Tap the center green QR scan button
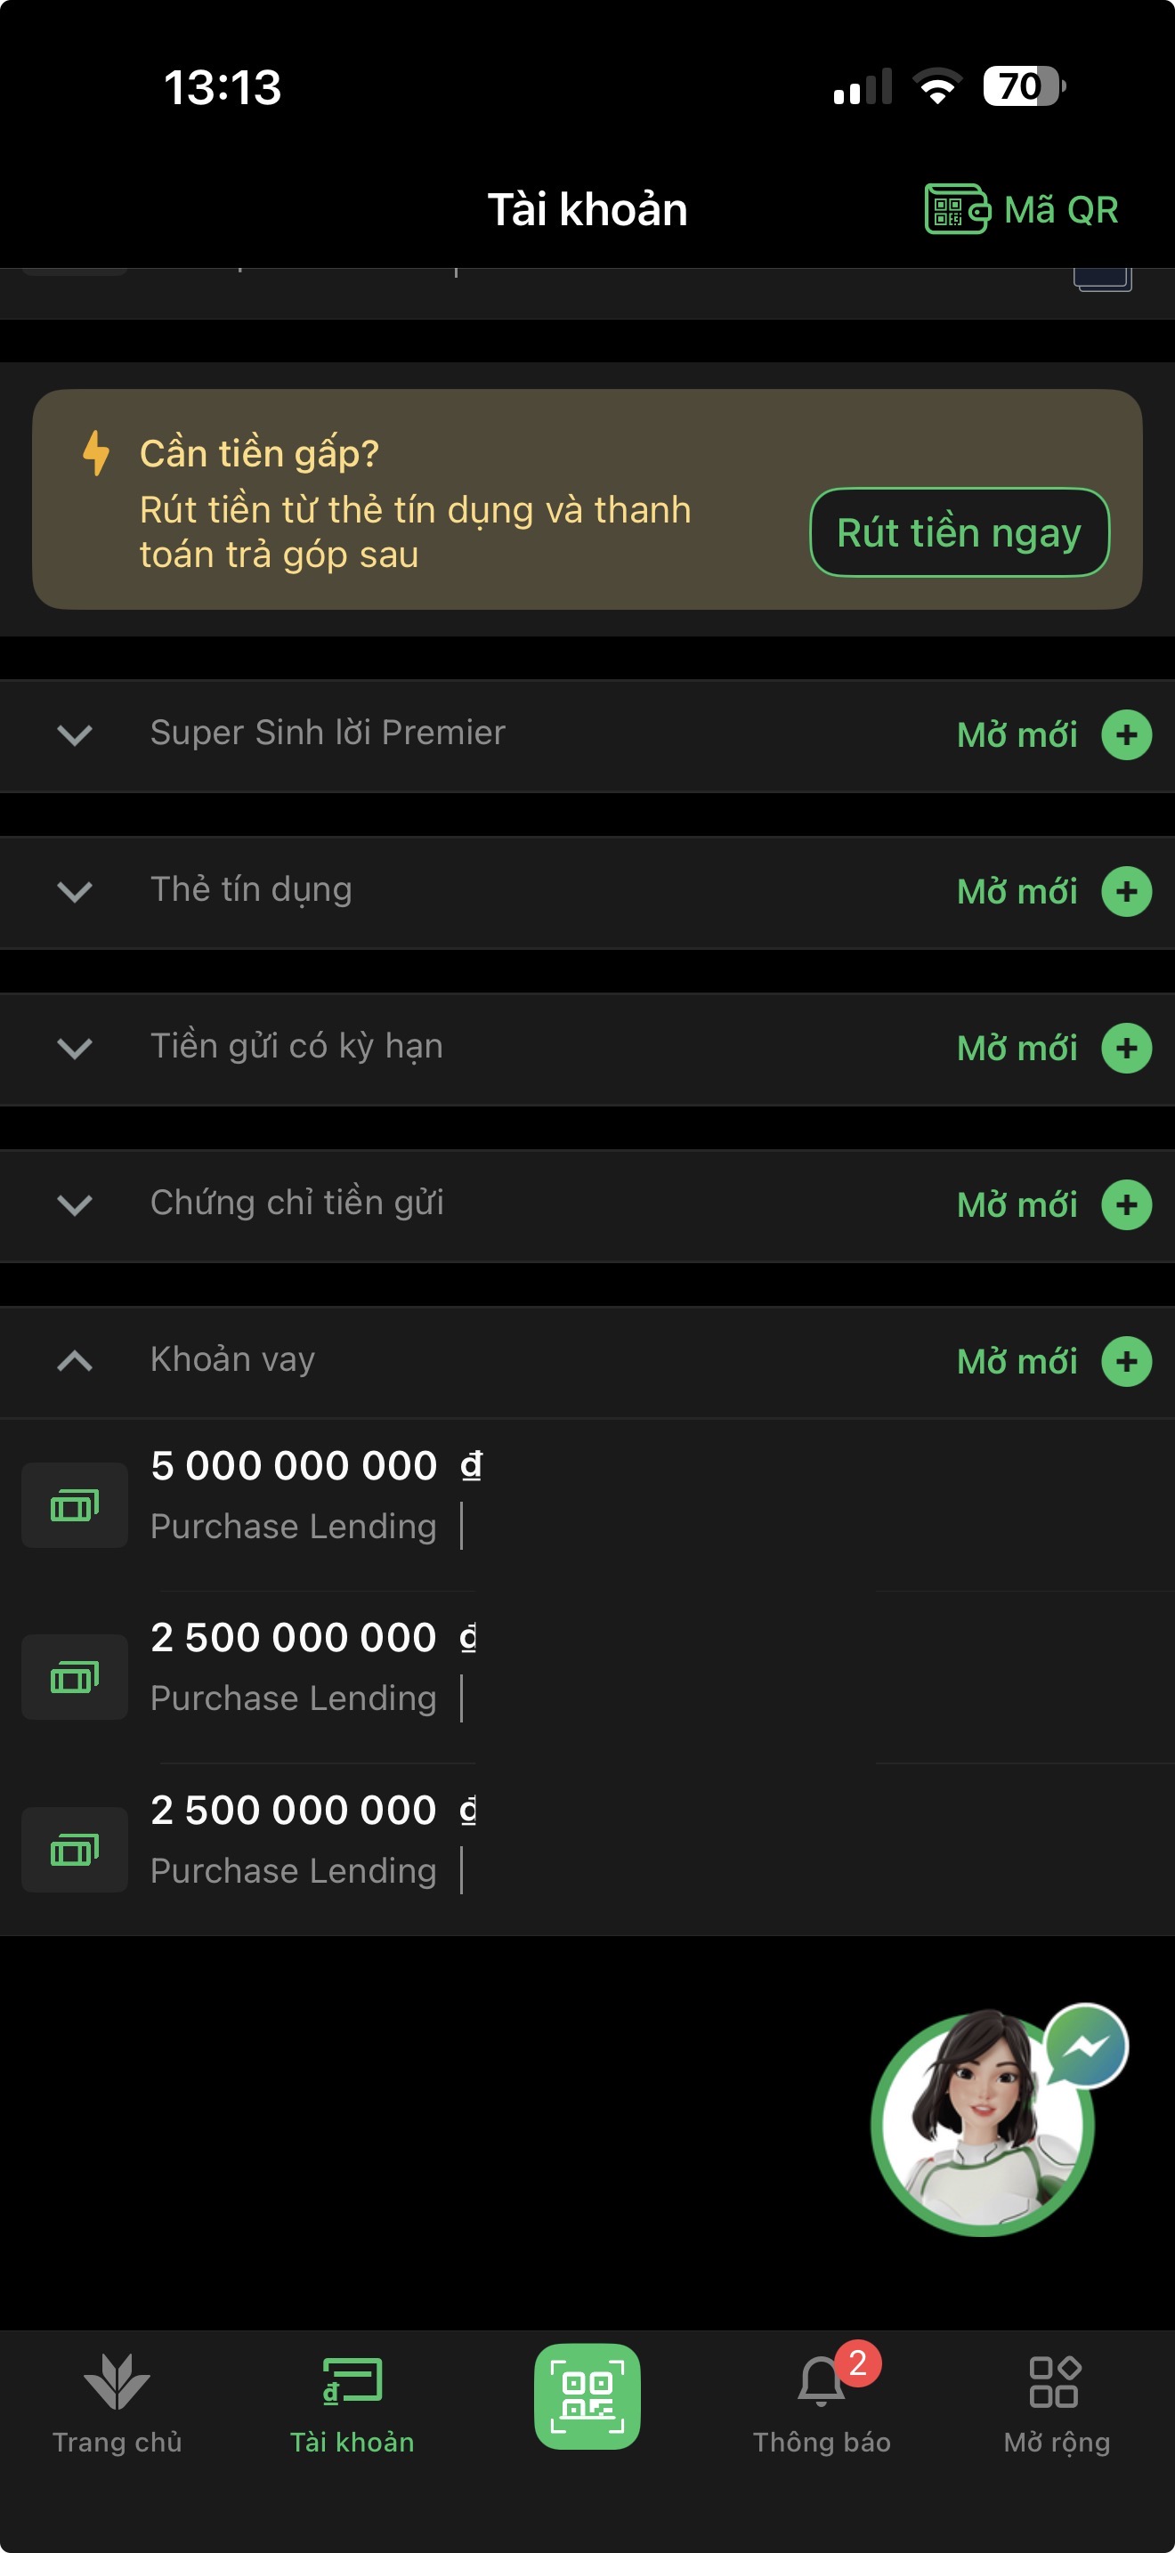Screen dimensions: 1175x2553 tap(587, 2395)
